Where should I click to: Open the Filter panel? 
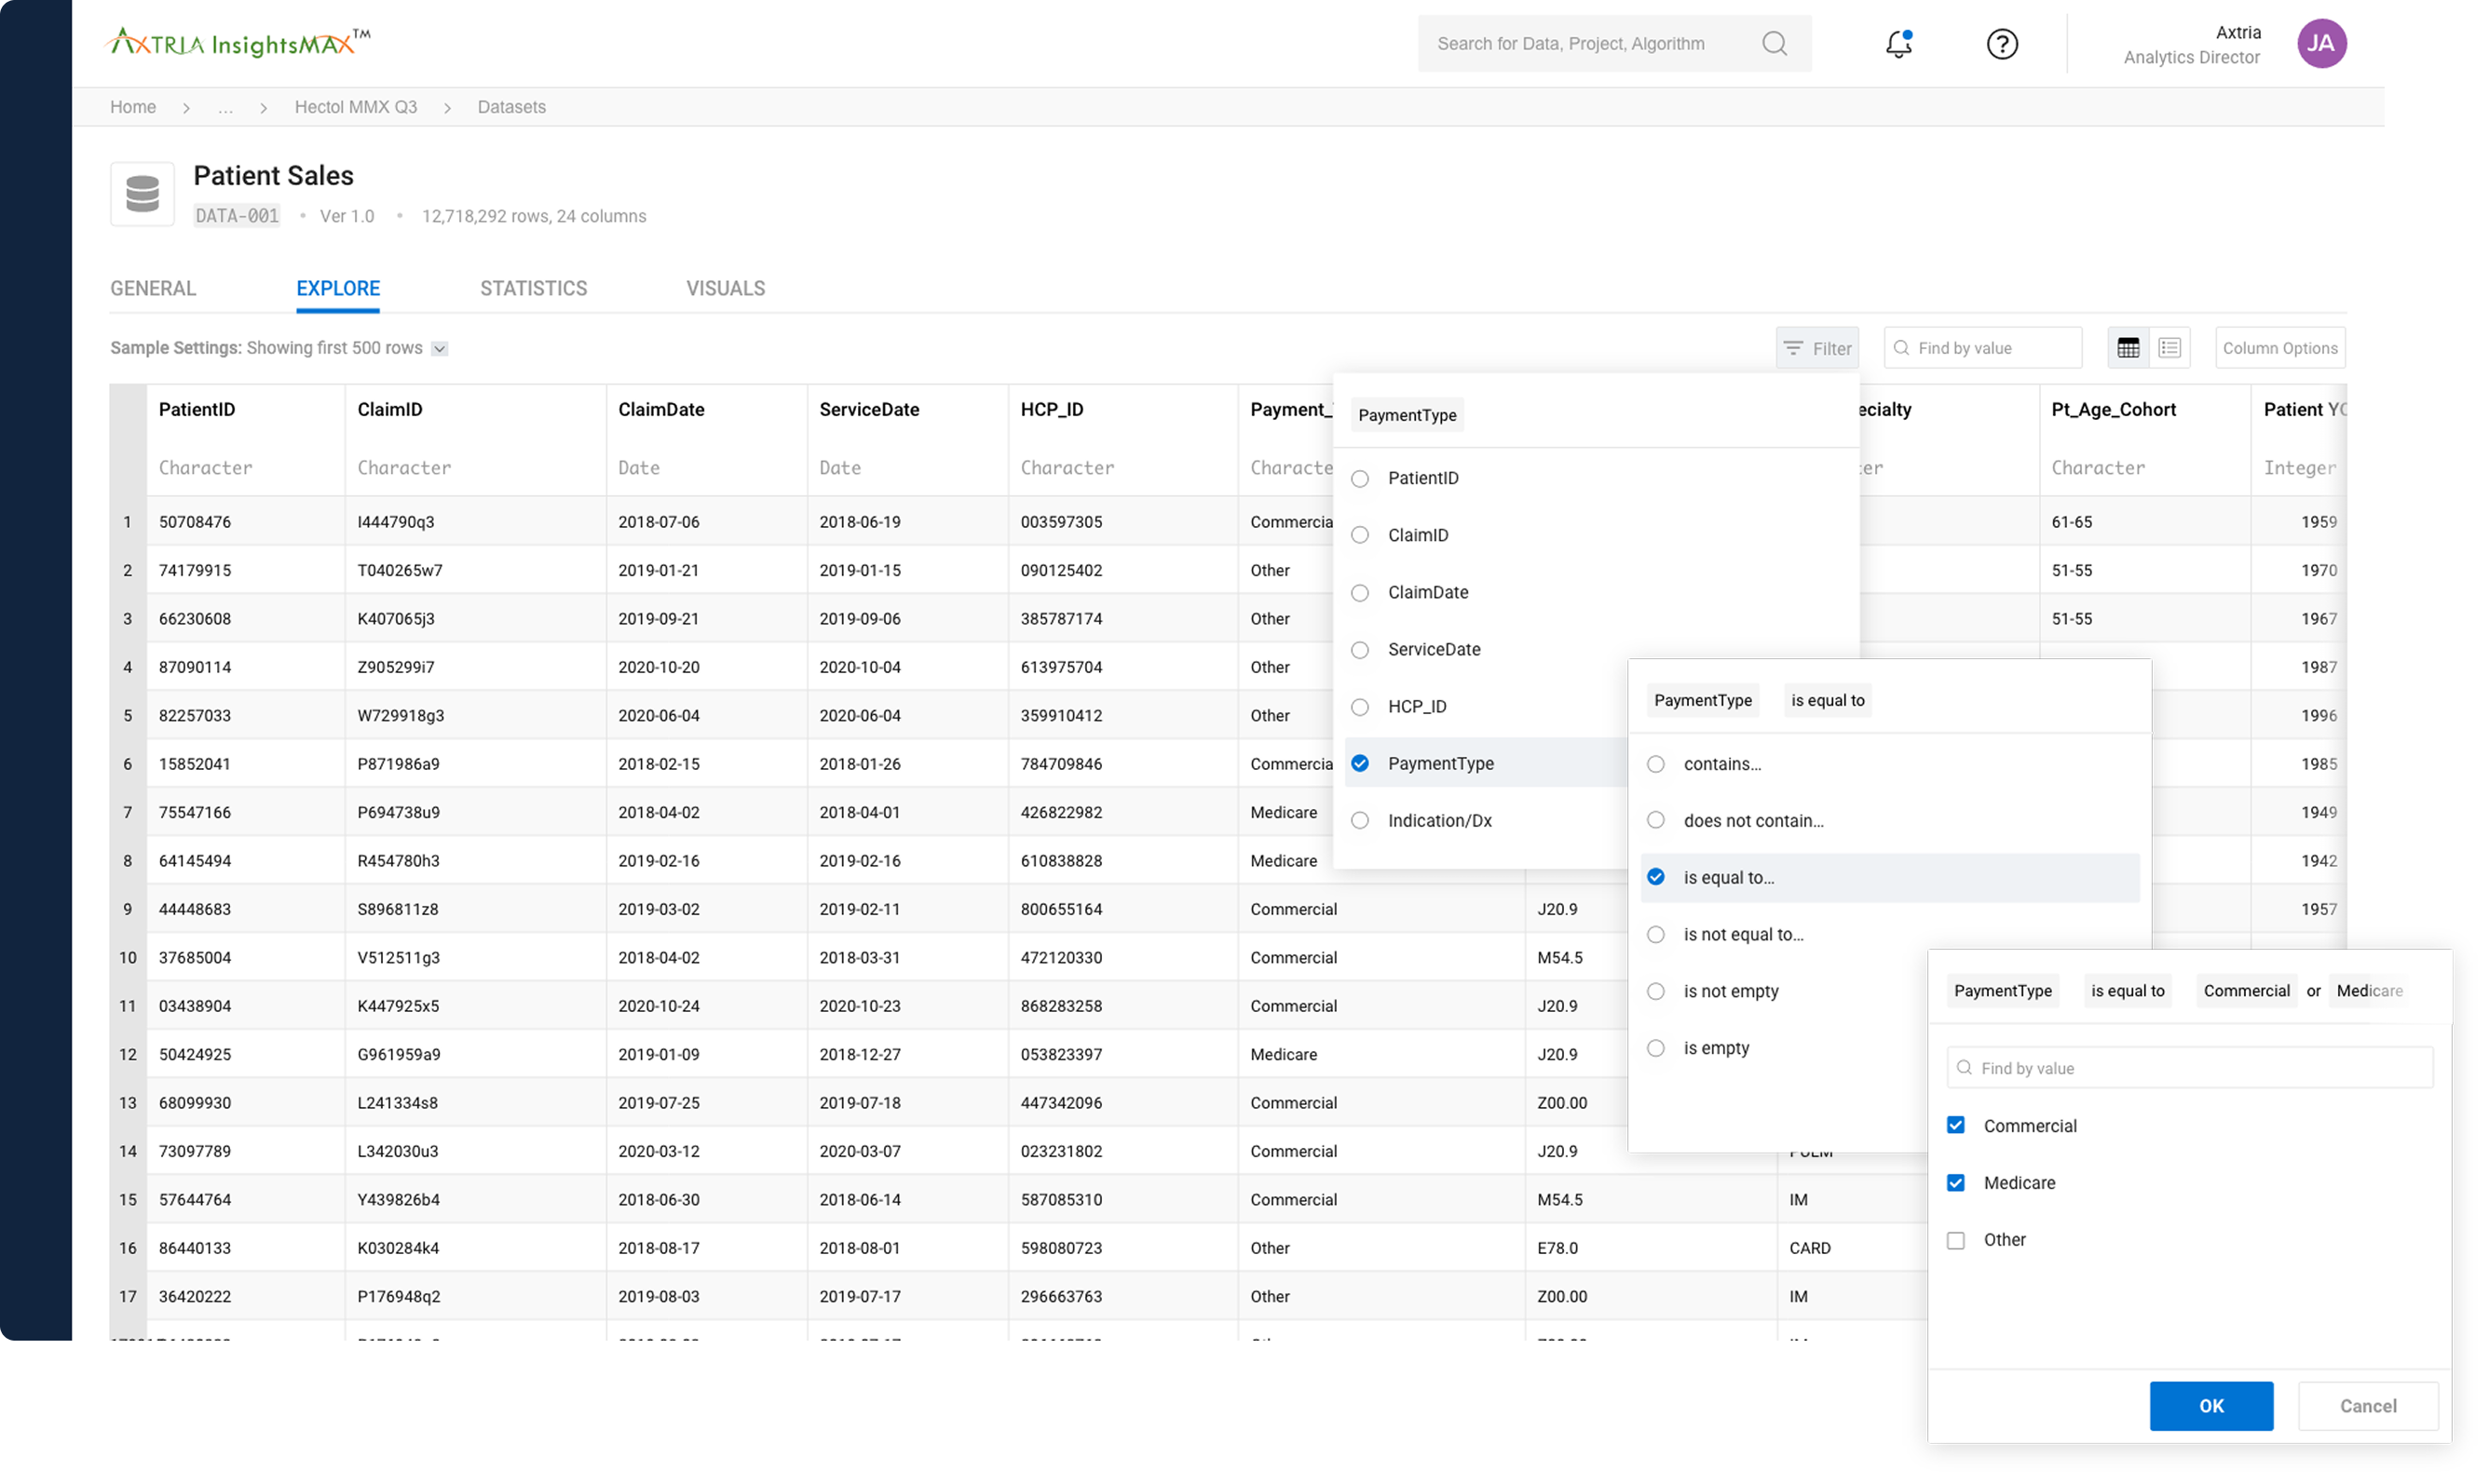coord(1816,347)
